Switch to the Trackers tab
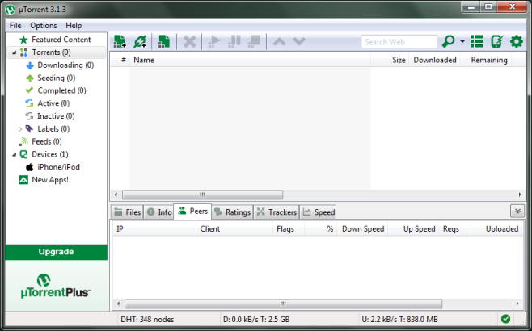Image resolution: width=532 pixels, height=331 pixels. click(x=277, y=212)
